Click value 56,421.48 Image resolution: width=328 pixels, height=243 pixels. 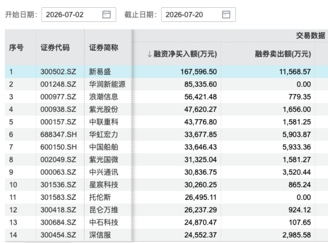200,97
